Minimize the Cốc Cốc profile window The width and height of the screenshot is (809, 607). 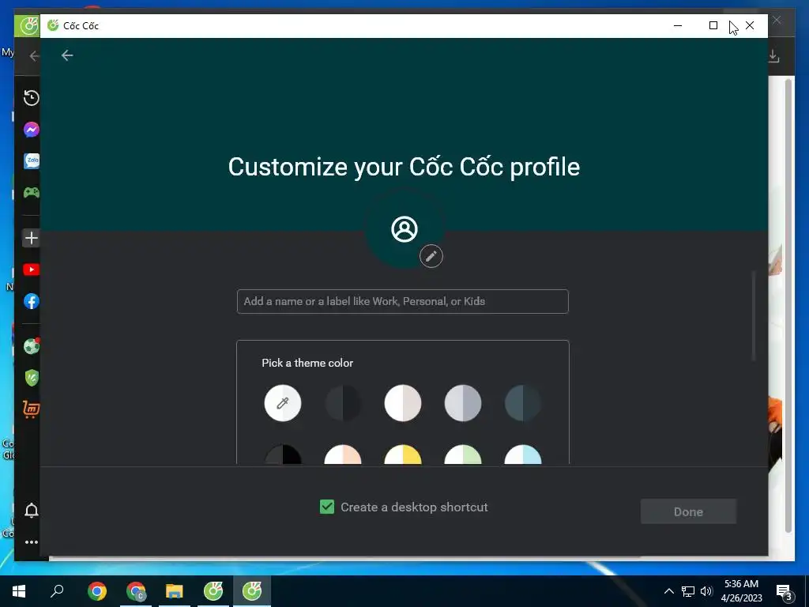678,25
